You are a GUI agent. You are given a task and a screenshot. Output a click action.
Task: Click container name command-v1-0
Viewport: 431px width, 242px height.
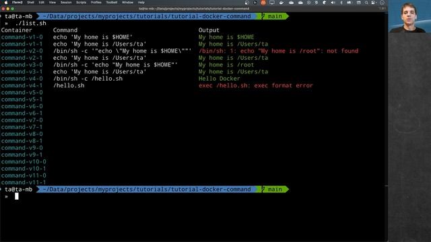22,37
